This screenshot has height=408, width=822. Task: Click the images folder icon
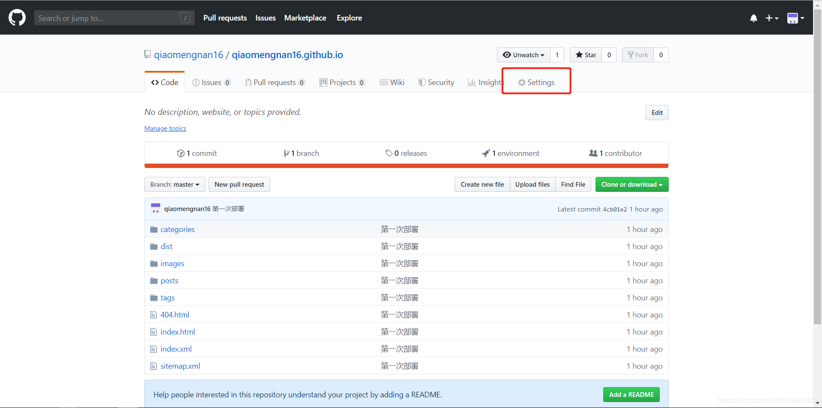tap(154, 264)
